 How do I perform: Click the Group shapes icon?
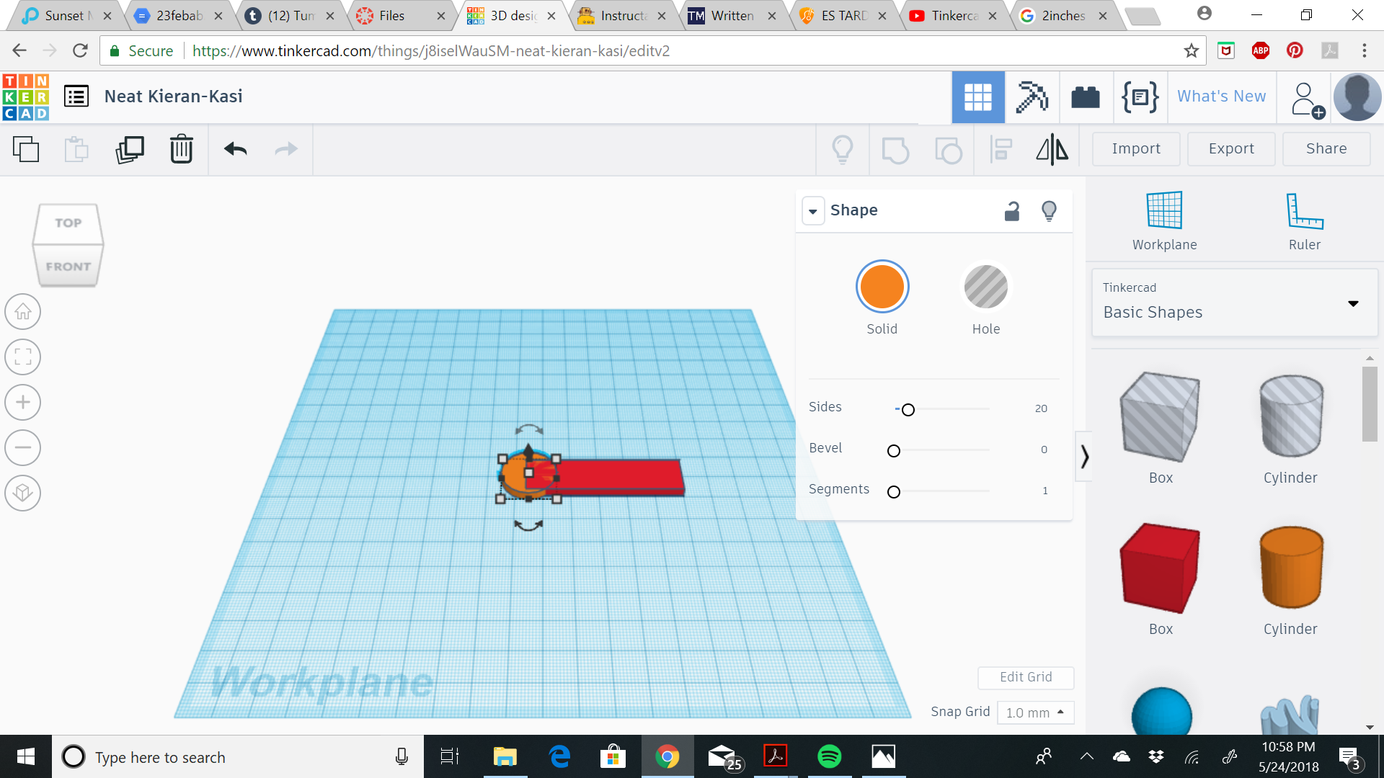(895, 150)
